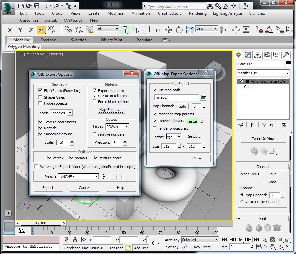Click the Auto Key button
This screenshot has height=254, width=296.
[172, 240]
